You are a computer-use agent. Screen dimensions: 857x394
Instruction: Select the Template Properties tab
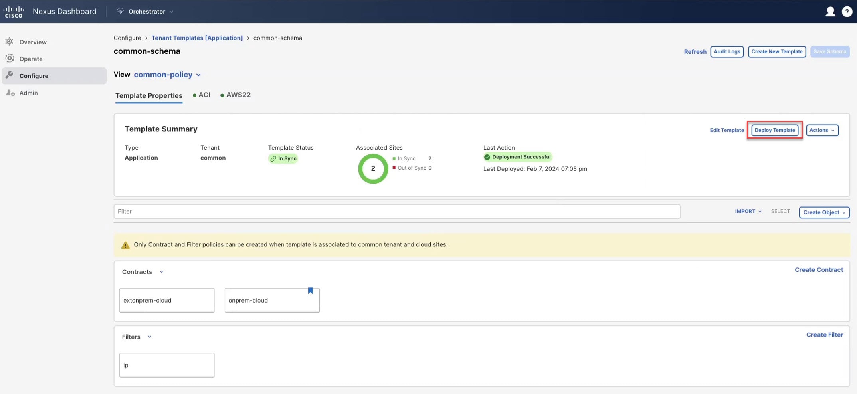149,96
